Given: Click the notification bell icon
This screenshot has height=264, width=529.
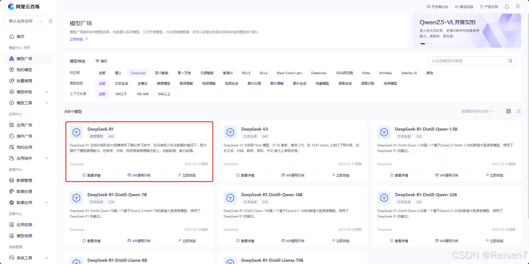Looking at the screenshot, I should pyautogui.click(x=507, y=7).
